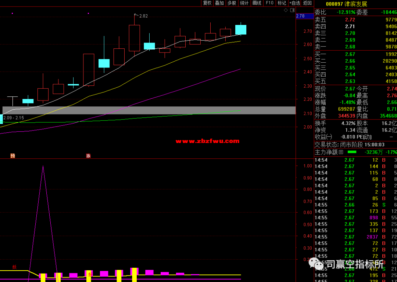This screenshot has width=397, height=282.
Task: Click the 2.82 high price label
Action: (x=143, y=16)
